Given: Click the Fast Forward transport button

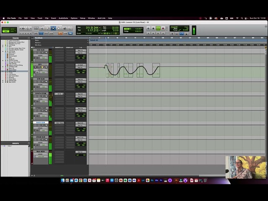Looking at the screenshot, I should 158,33.
